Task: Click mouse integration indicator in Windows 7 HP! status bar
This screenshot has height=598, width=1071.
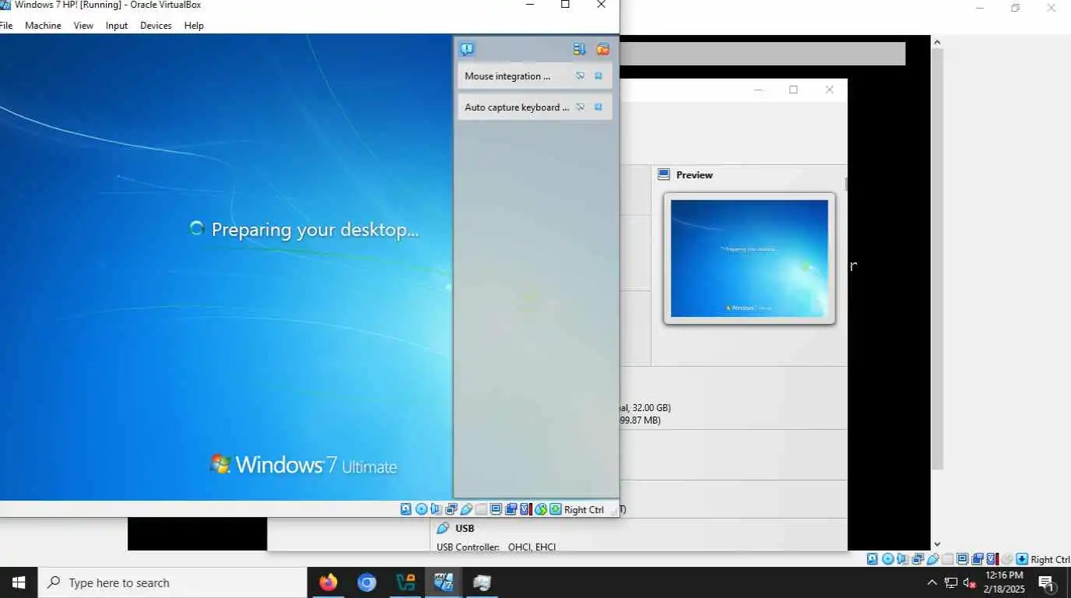Action: click(541, 509)
